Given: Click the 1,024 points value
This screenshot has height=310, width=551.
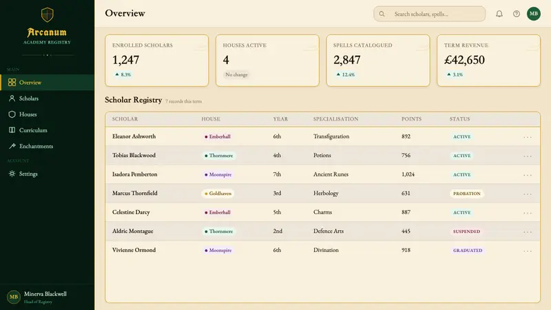Looking at the screenshot, I should pos(408,174).
